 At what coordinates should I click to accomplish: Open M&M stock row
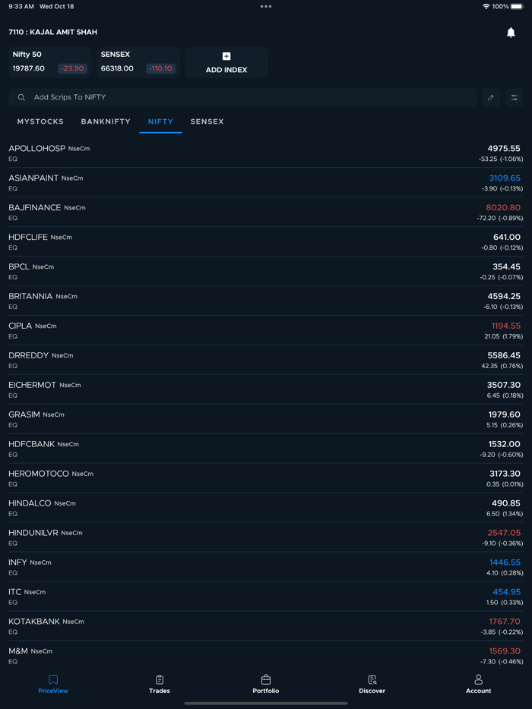tap(266, 656)
